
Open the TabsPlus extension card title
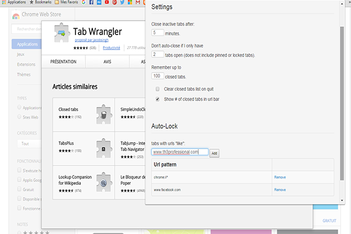[66, 143]
